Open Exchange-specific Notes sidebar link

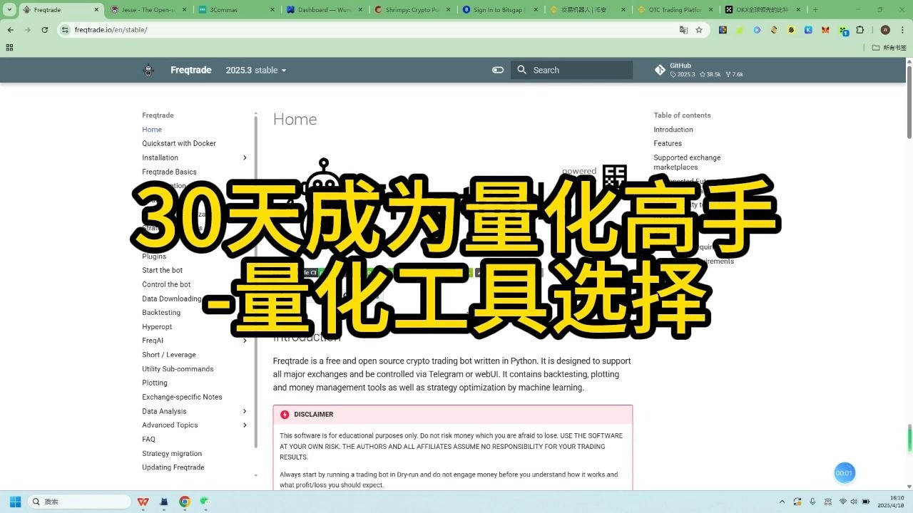point(182,397)
